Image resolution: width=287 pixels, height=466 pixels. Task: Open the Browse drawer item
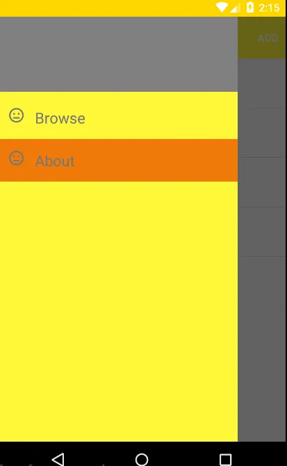pyautogui.click(x=119, y=115)
